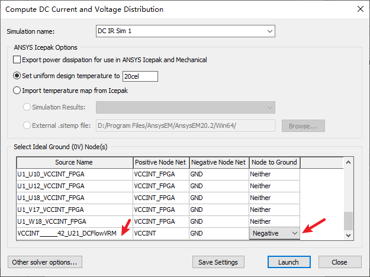The image size is (370, 277).
Task: Enable Export power dissipation checkbox
Action: coord(17,60)
